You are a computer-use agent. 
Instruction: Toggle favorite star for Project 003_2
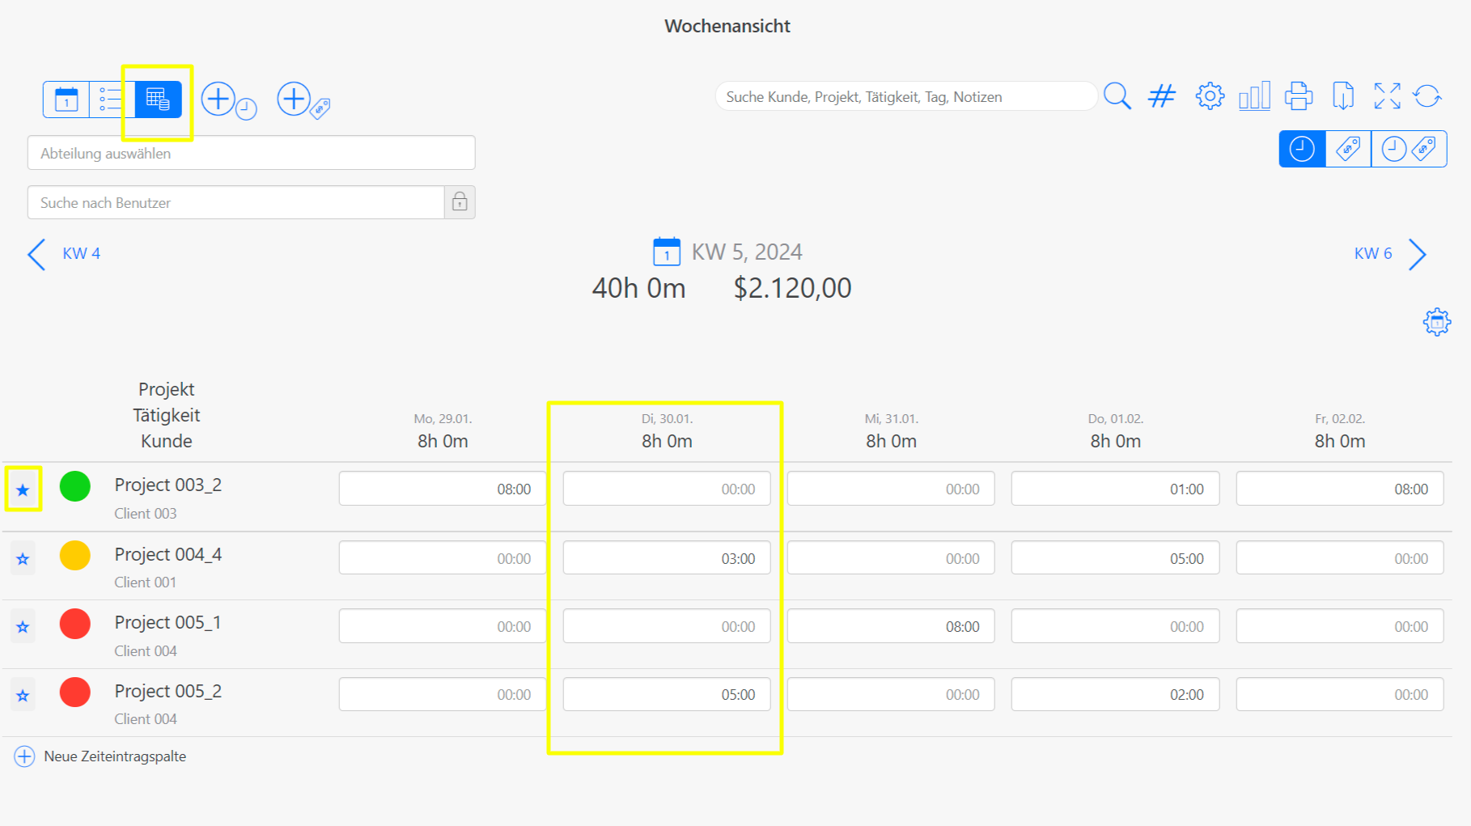click(x=23, y=489)
